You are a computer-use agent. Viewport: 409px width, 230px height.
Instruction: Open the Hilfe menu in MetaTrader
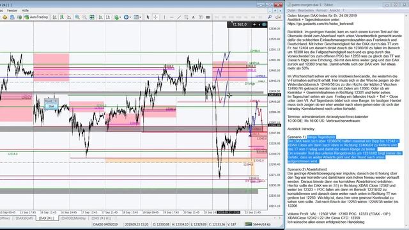click(x=25, y=10)
